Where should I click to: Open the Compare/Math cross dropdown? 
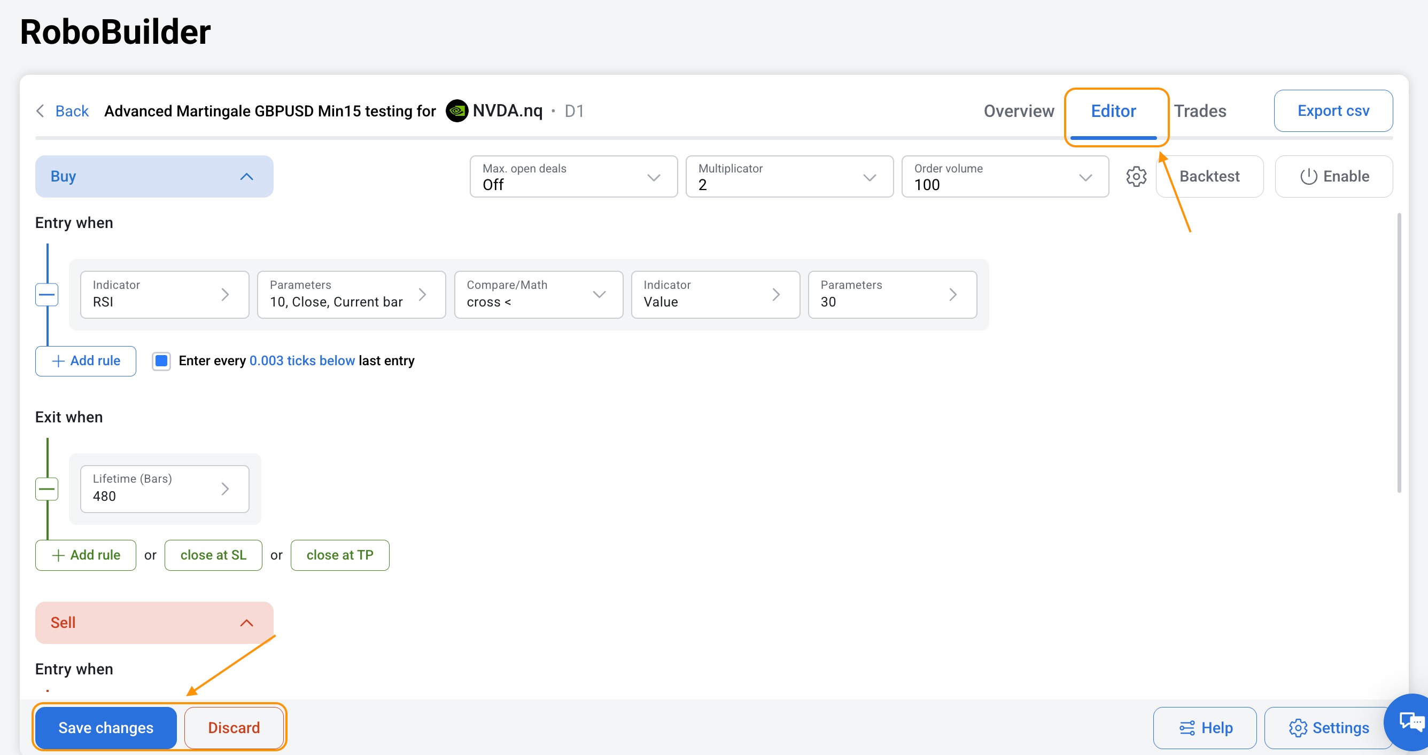(x=538, y=295)
